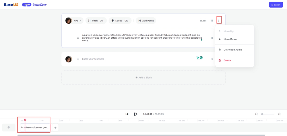The image size is (287, 136).
Task: Click the 30s mark on the timeline ruler
Action: [x=81, y=121]
